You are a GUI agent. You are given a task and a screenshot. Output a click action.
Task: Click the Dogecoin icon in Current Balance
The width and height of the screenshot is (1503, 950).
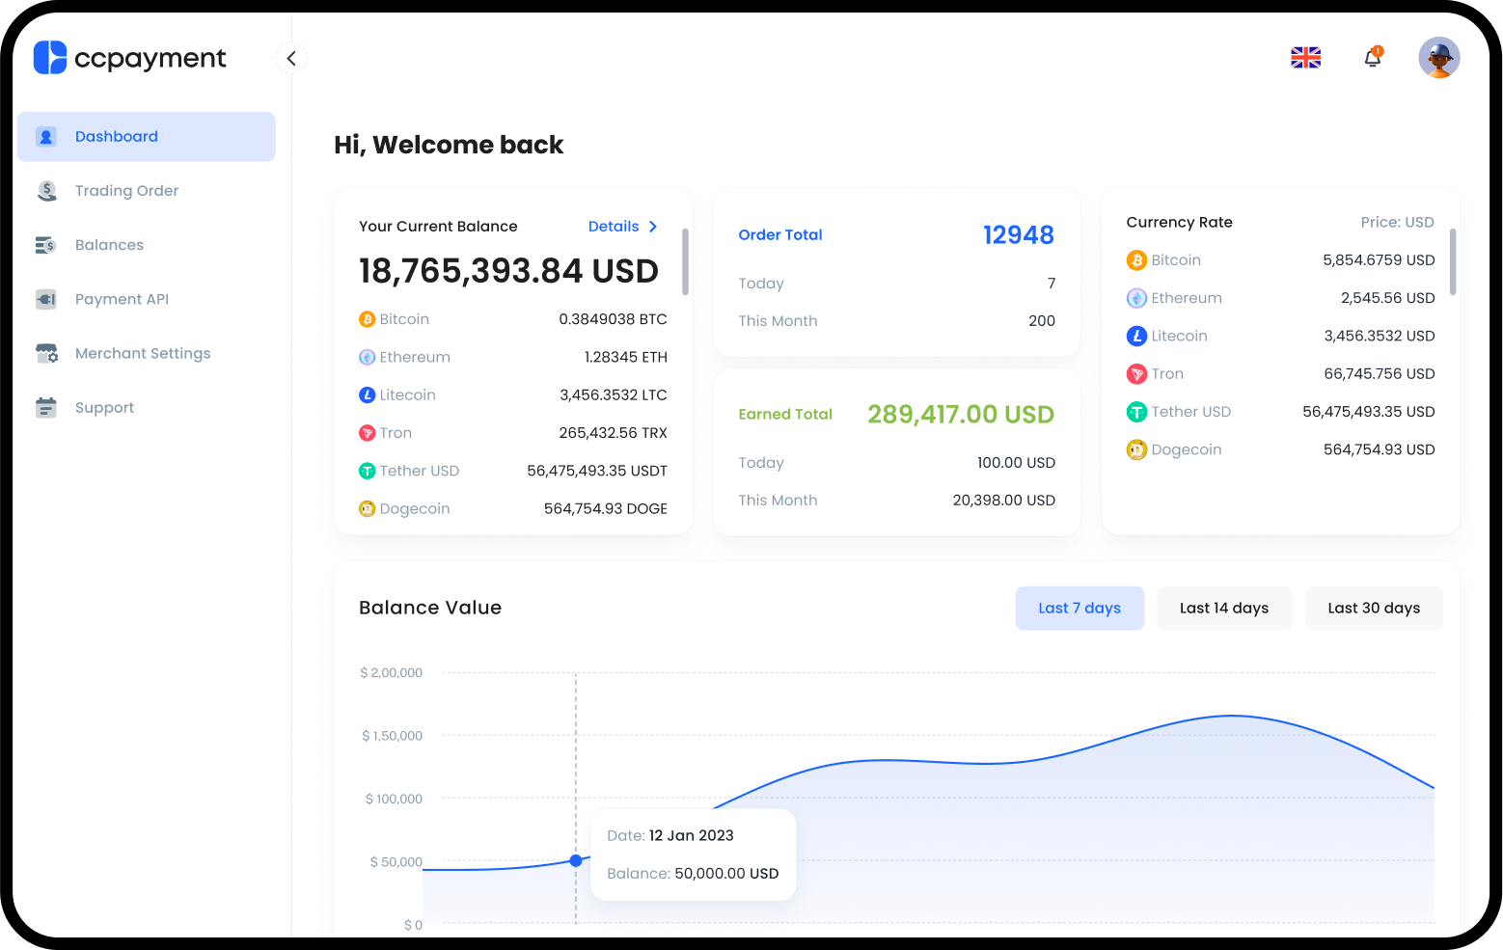point(367,508)
